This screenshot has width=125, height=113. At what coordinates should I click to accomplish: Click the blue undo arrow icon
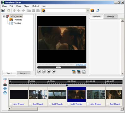(98, 10)
